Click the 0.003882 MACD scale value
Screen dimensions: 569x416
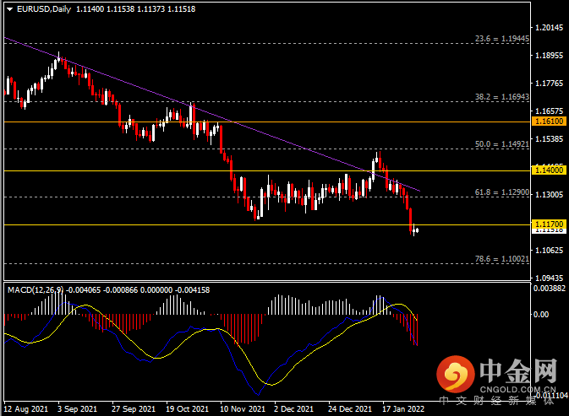pyautogui.click(x=550, y=289)
